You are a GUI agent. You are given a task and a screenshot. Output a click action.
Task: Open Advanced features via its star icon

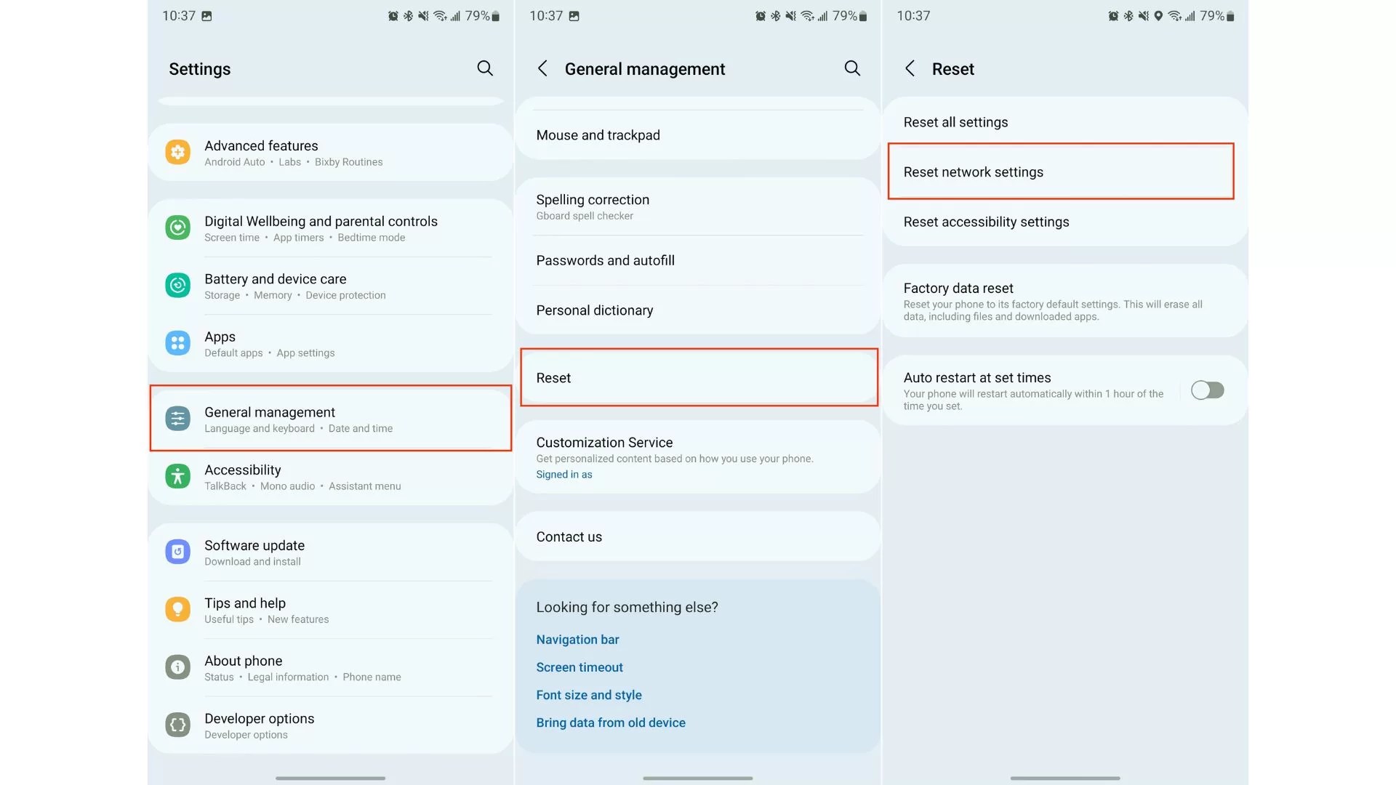(177, 152)
